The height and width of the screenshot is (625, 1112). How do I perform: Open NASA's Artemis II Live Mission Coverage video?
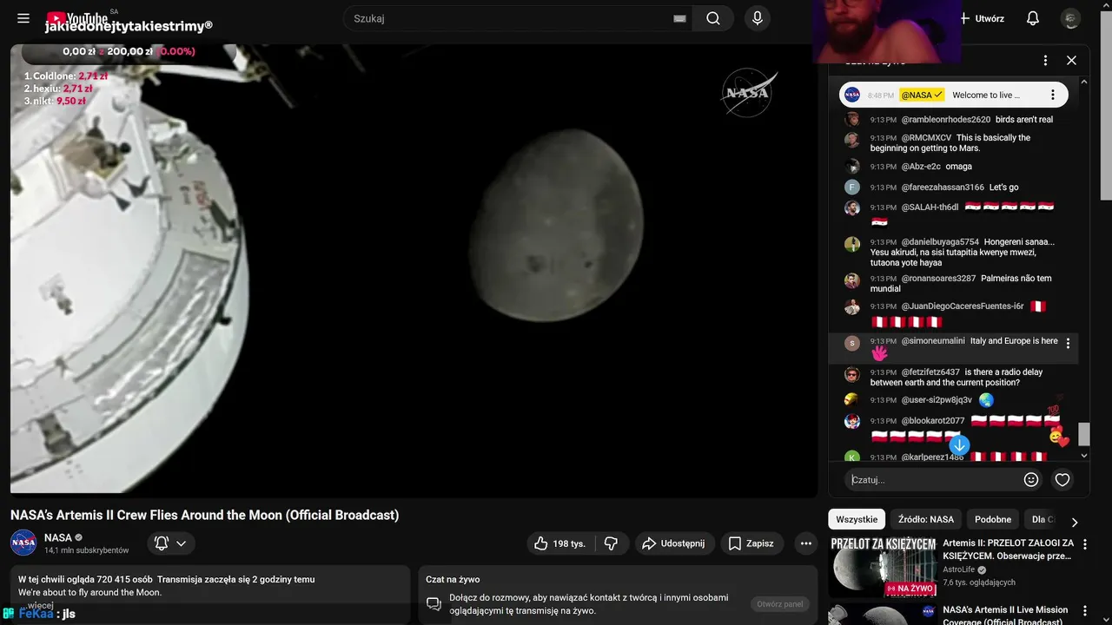(x=1005, y=615)
